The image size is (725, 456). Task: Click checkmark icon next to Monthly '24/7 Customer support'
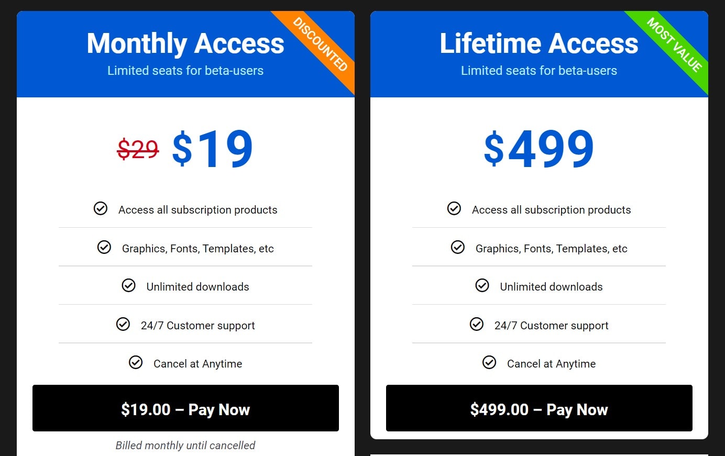pyautogui.click(x=123, y=324)
